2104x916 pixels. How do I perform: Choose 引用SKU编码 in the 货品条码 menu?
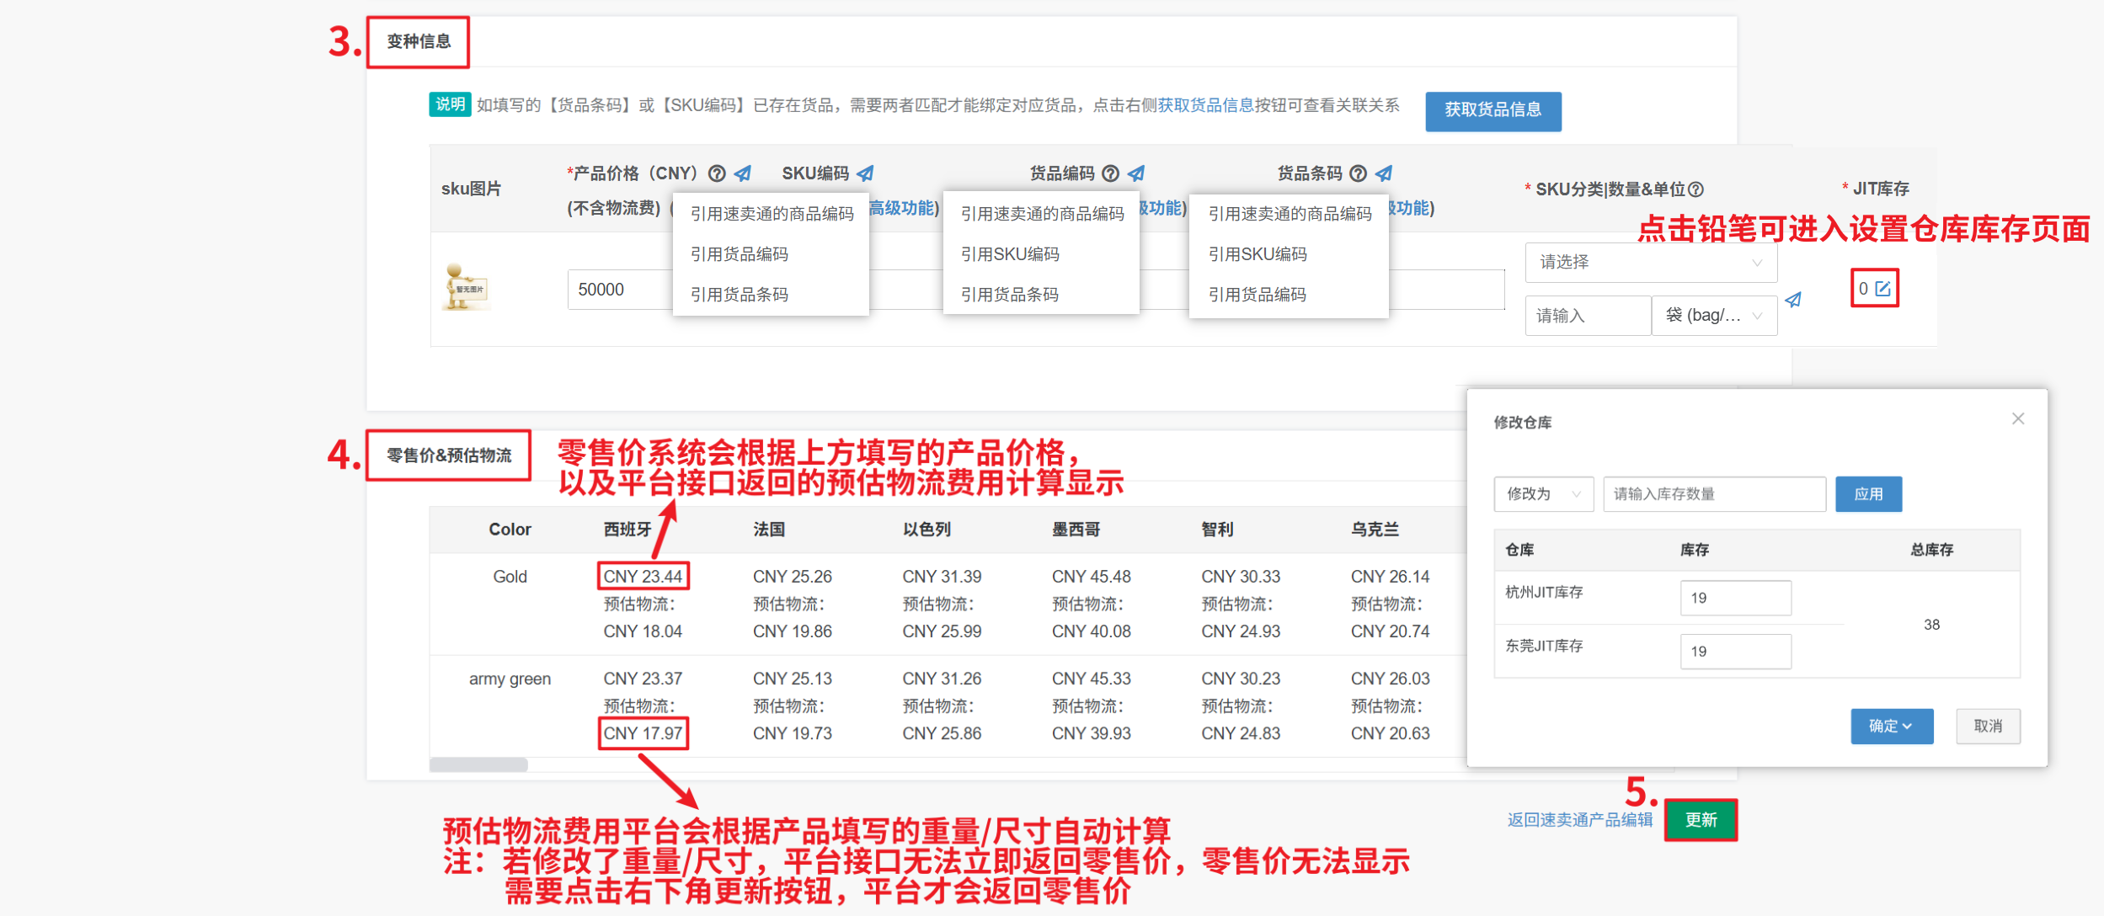(x=1257, y=254)
